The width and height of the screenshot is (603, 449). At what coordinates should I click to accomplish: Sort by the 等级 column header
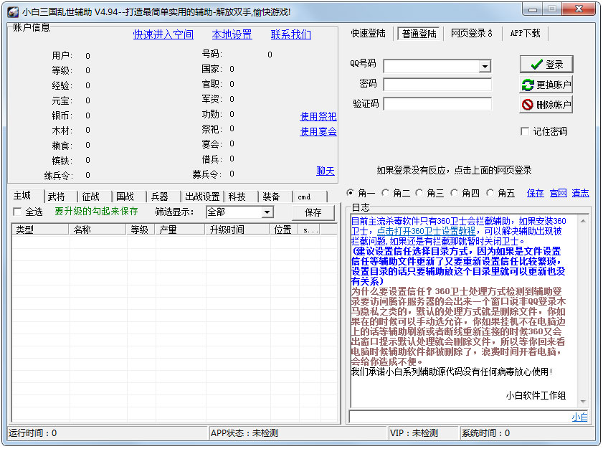pyautogui.click(x=141, y=230)
